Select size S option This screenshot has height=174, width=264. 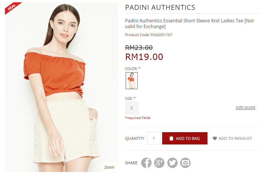tap(132, 108)
